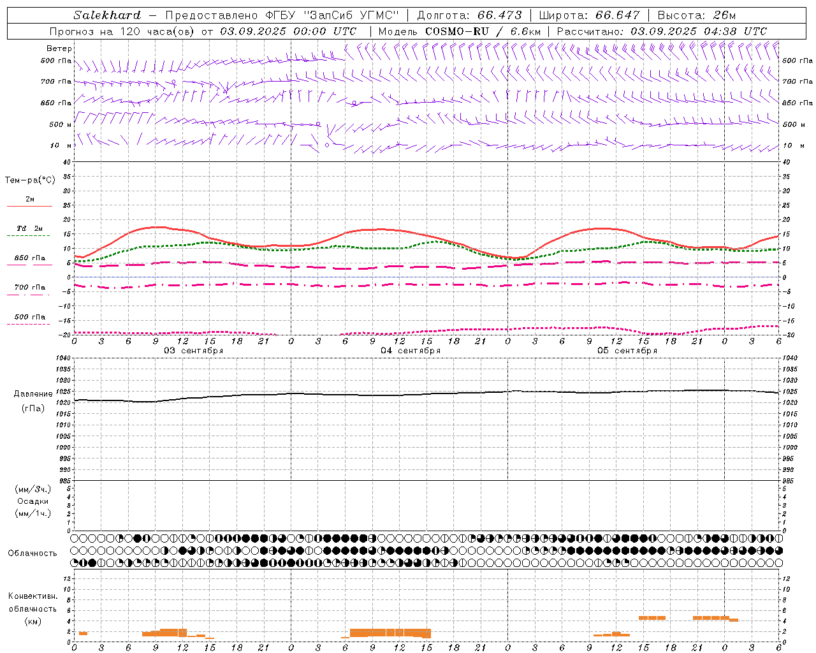Select "Рассчитано: 03.09.2025 04:38 UTC" timestamp
Image resolution: width=816 pixels, height=653 pixels.
pos(662,31)
